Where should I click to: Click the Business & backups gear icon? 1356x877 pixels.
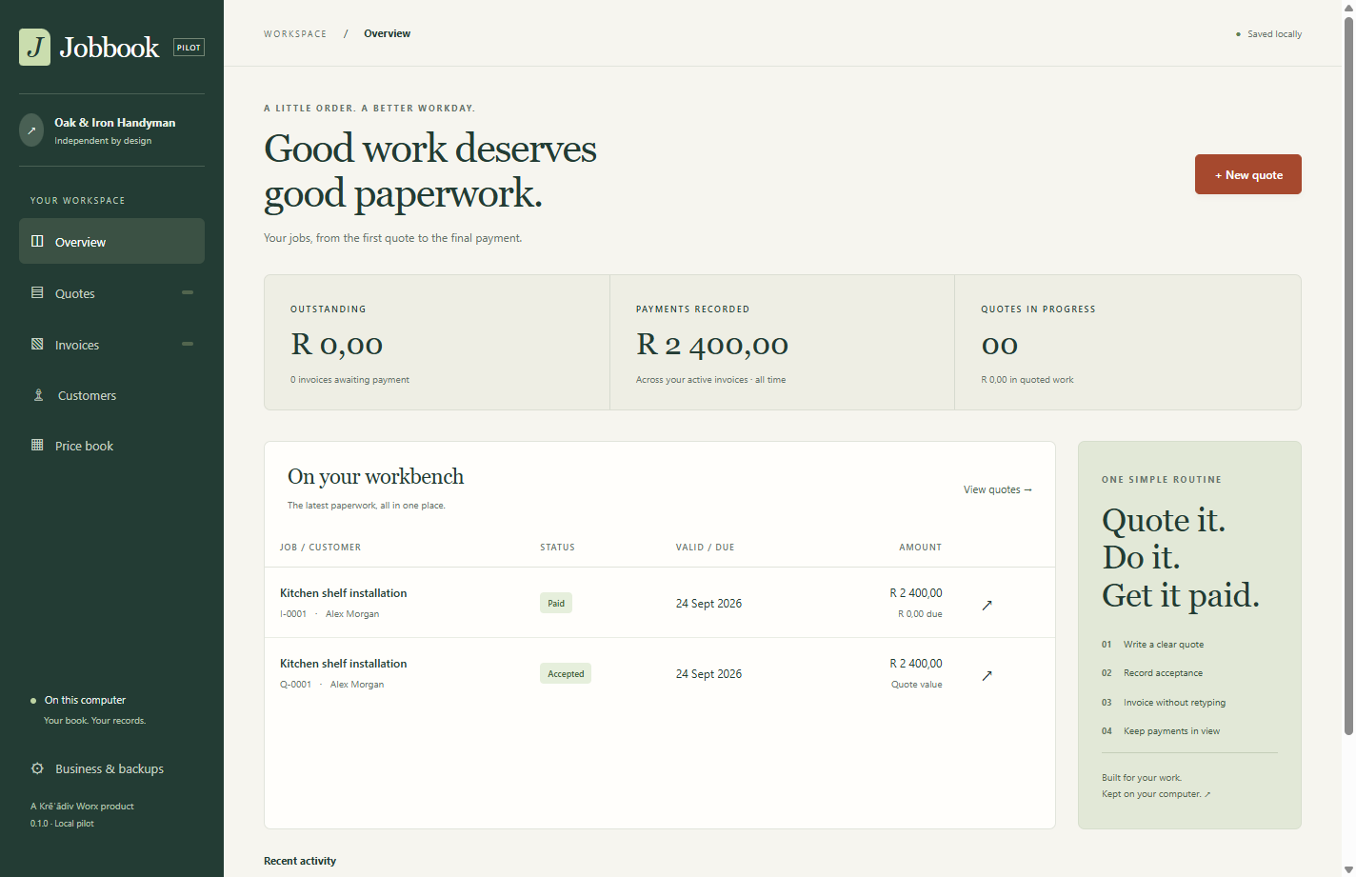[x=37, y=768]
